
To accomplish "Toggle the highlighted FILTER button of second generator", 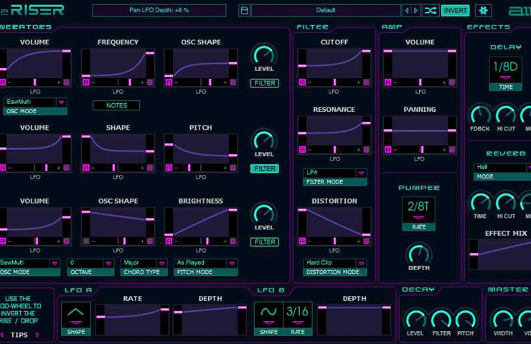I will tap(265, 169).
